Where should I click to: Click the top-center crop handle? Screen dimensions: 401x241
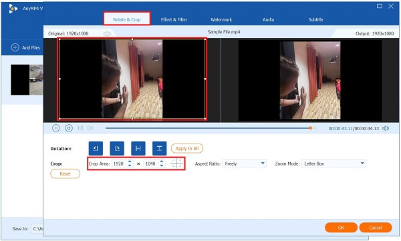point(132,39)
